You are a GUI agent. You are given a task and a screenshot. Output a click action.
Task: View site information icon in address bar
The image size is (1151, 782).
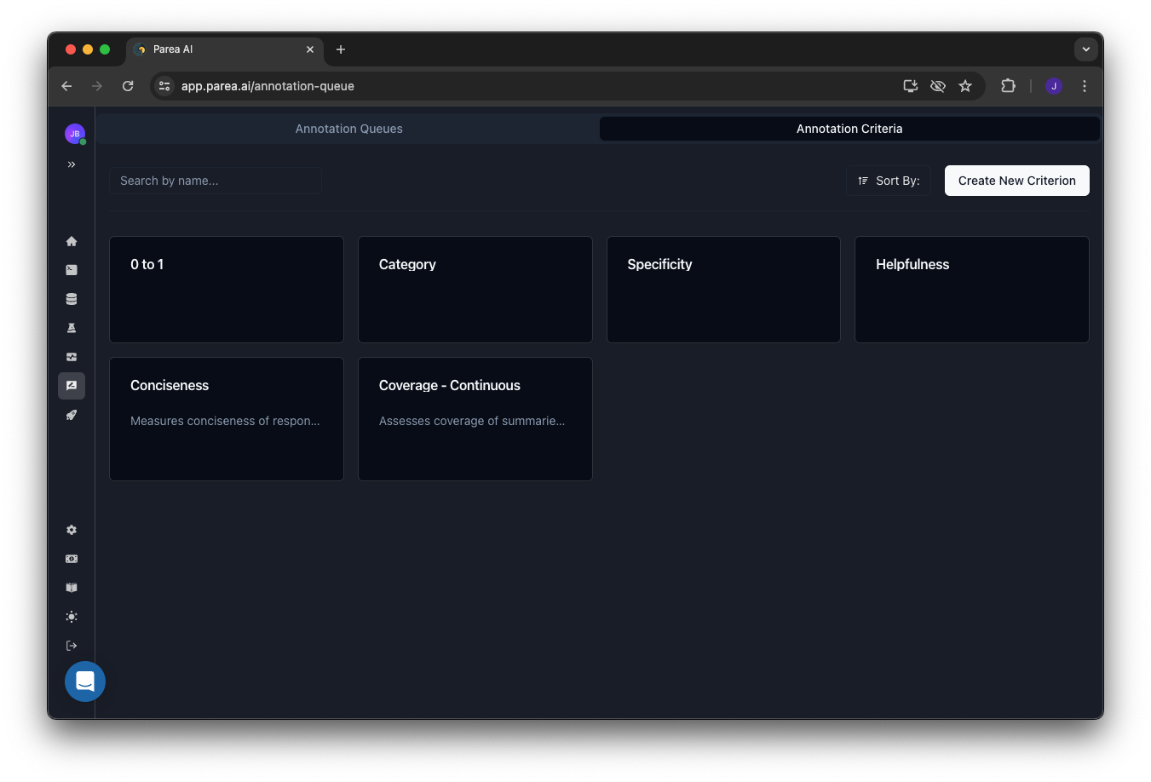pos(164,86)
